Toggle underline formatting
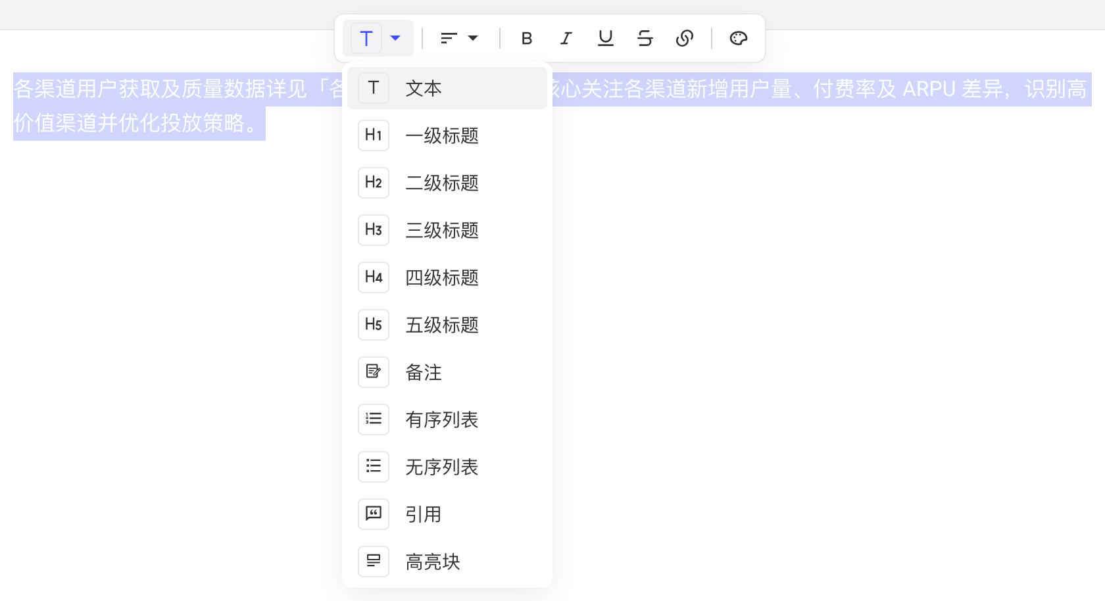Viewport: 1105px width, 601px height. pos(605,38)
